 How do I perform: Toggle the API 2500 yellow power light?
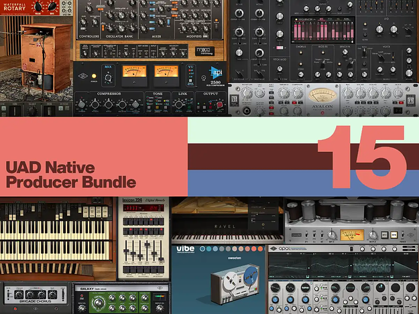(94, 76)
